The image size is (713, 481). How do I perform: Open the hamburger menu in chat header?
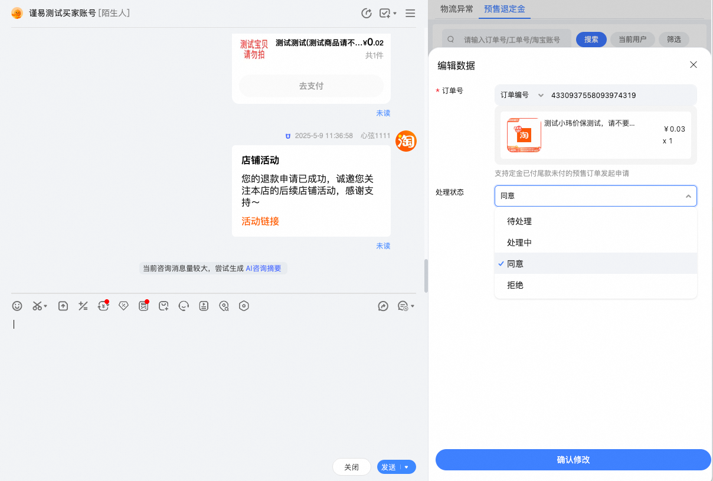point(410,13)
